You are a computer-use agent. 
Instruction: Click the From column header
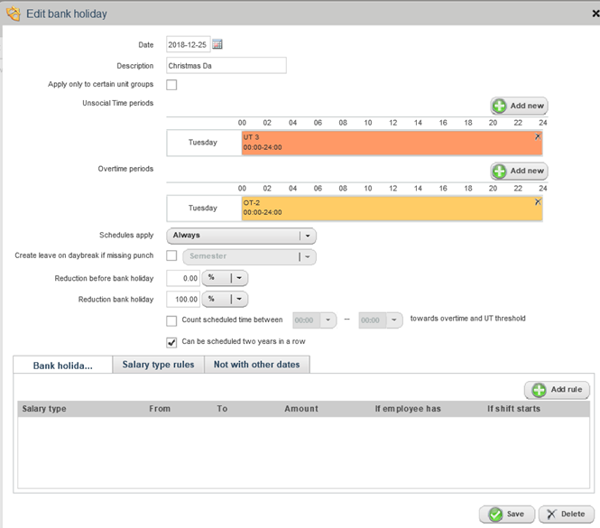[x=160, y=409]
